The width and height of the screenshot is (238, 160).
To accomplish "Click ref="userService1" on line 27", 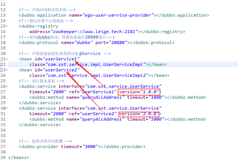I will coord(93,92).
